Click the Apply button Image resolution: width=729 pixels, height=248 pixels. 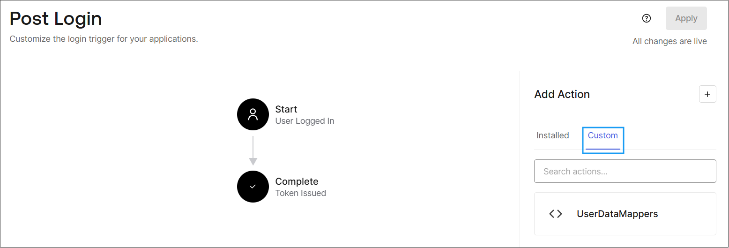pyautogui.click(x=686, y=18)
